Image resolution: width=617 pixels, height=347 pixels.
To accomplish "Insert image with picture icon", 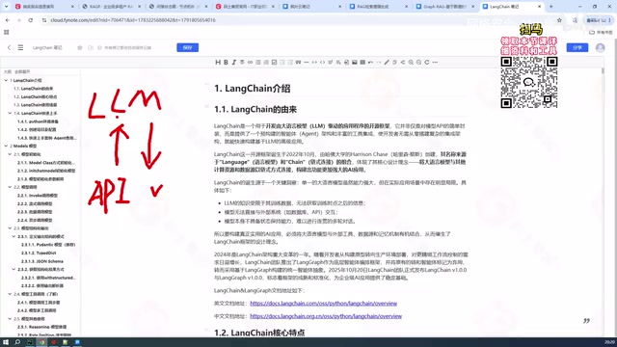I will pyautogui.click(x=355, y=62).
